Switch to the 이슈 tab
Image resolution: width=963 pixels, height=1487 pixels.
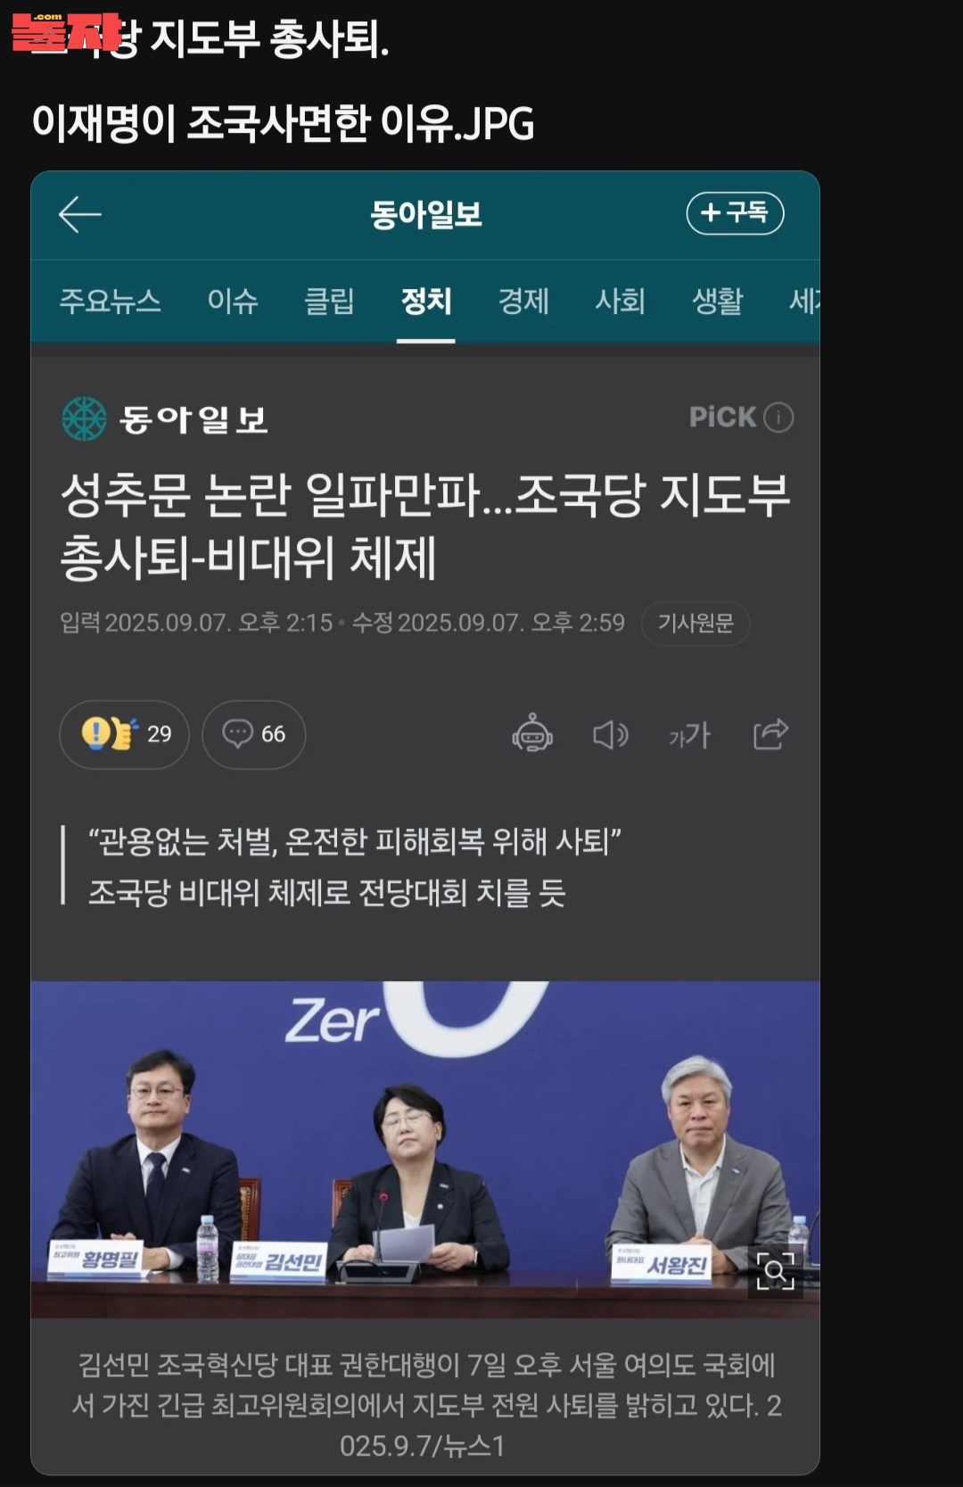[233, 301]
